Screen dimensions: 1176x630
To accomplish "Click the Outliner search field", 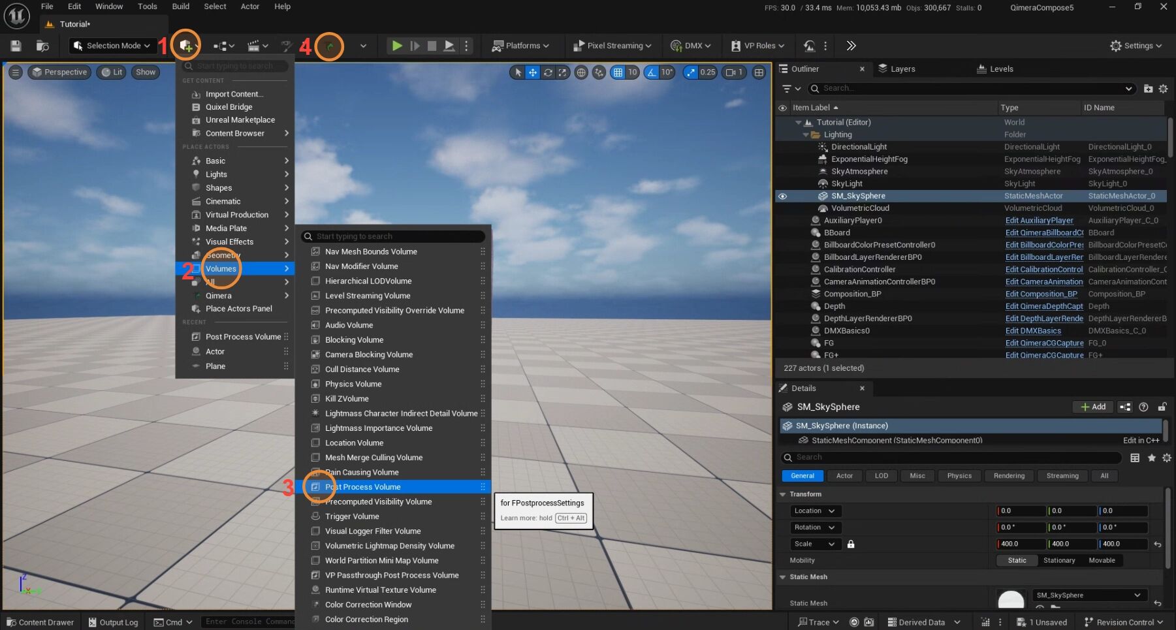I will [x=966, y=89].
